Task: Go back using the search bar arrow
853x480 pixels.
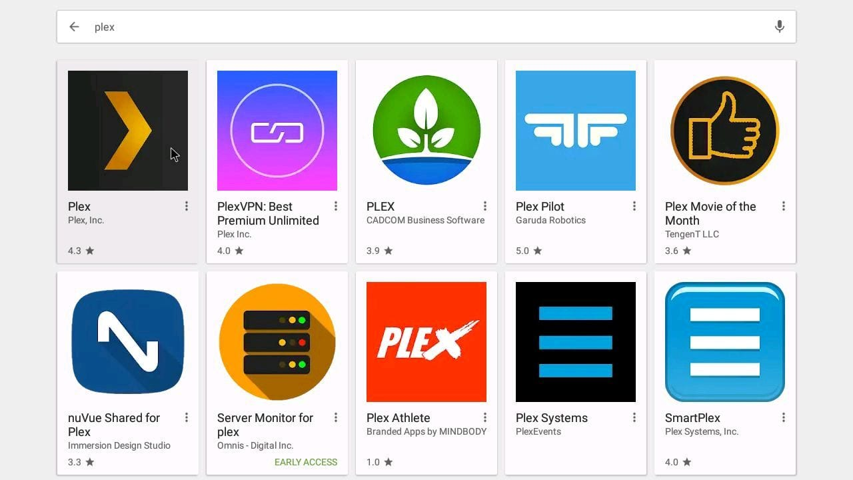Action: (74, 27)
